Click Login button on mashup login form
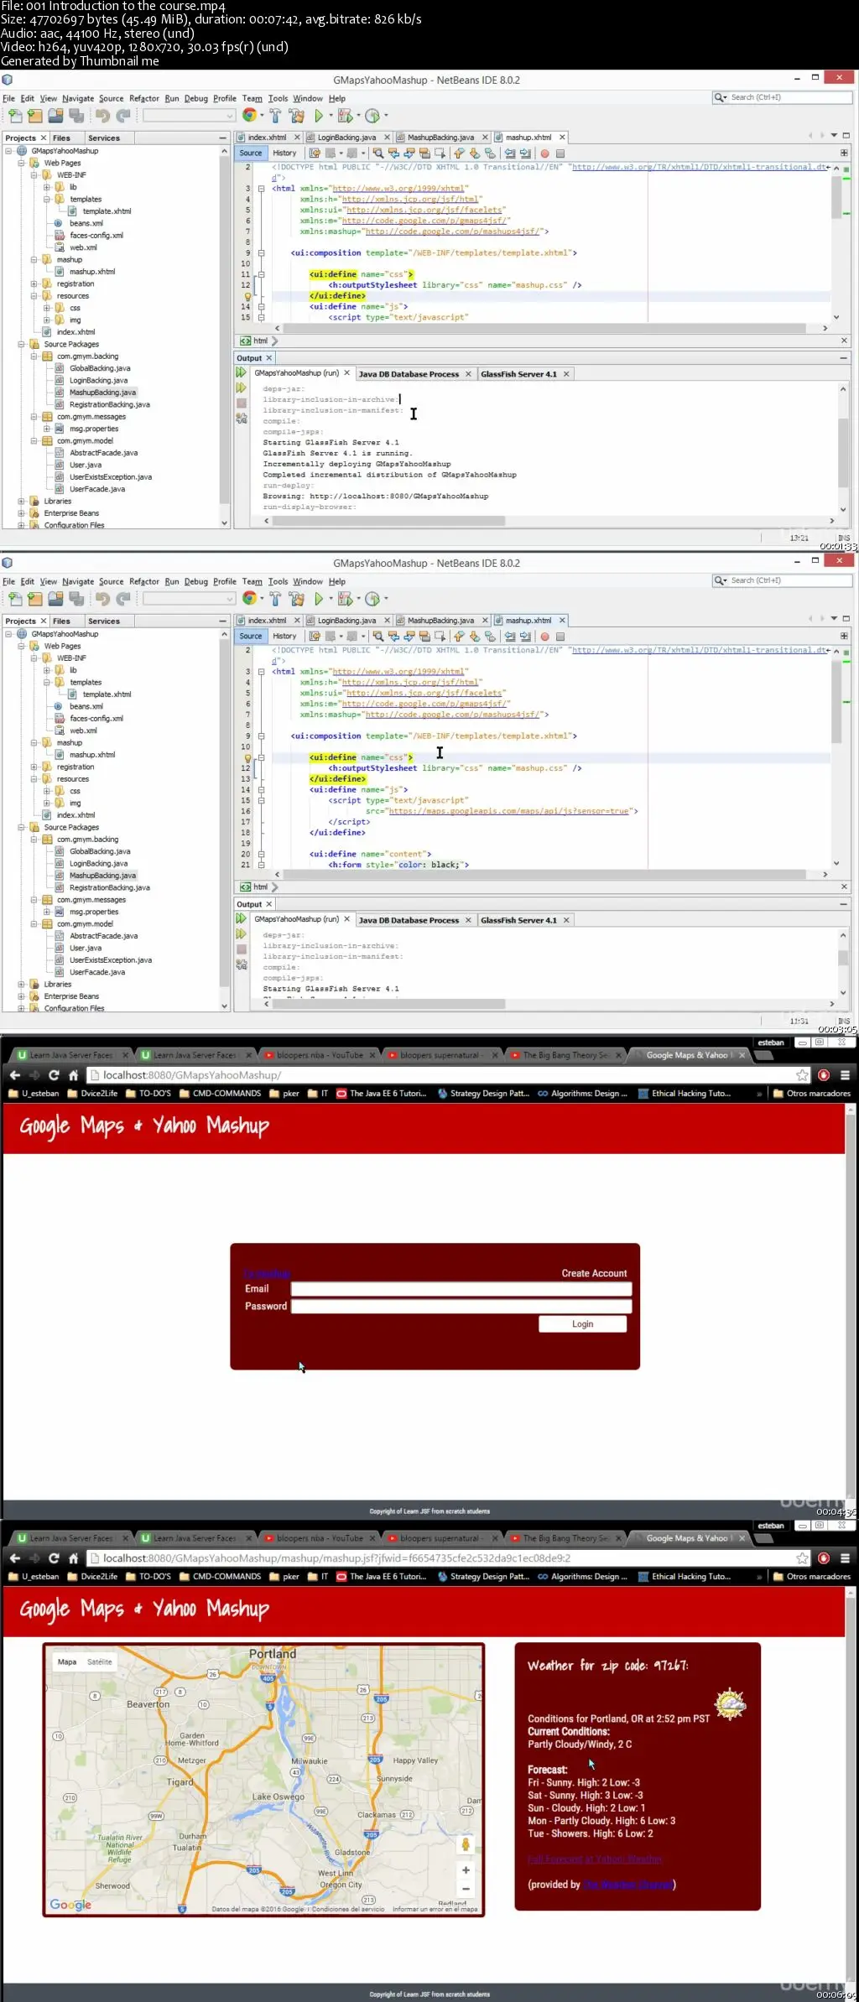Image resolution: width=859 pixels, height=2002 pixels. (582, 1323)
